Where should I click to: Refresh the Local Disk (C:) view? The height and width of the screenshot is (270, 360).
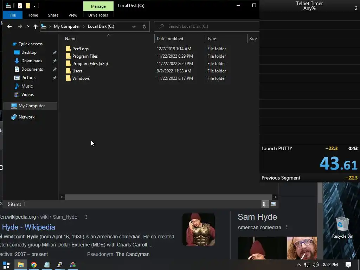click(144, 26)
